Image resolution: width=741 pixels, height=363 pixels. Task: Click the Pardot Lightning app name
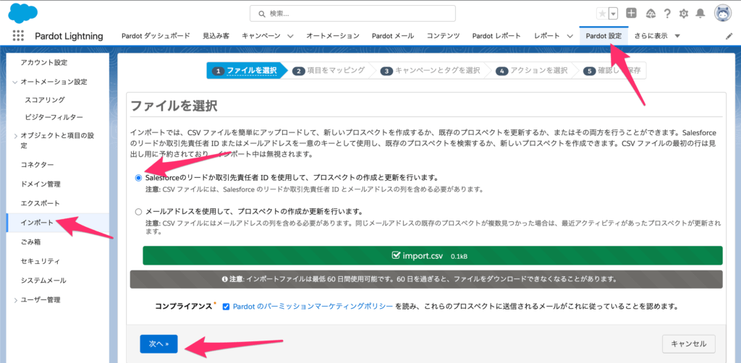[x=69, y=36]
